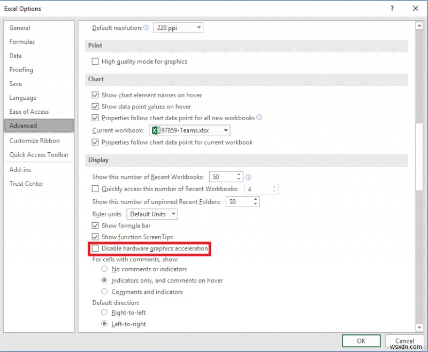Uncheck Show chart element names on hover
The height and width of the screenshot is (352, 428).
tap(95, 95)
